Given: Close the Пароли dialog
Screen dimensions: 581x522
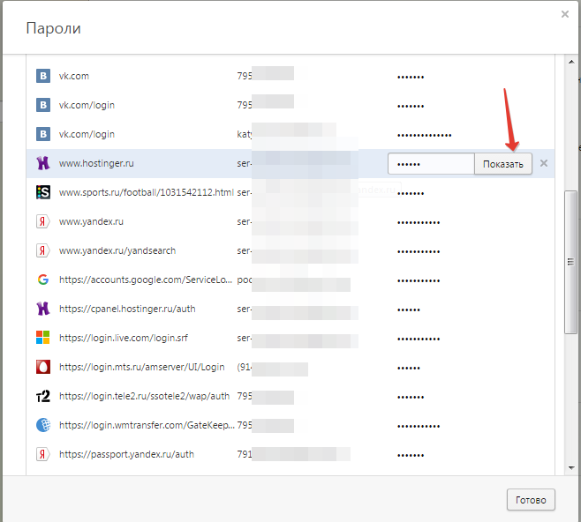Looking at the screenshot, I should click(x=565, y=14).
